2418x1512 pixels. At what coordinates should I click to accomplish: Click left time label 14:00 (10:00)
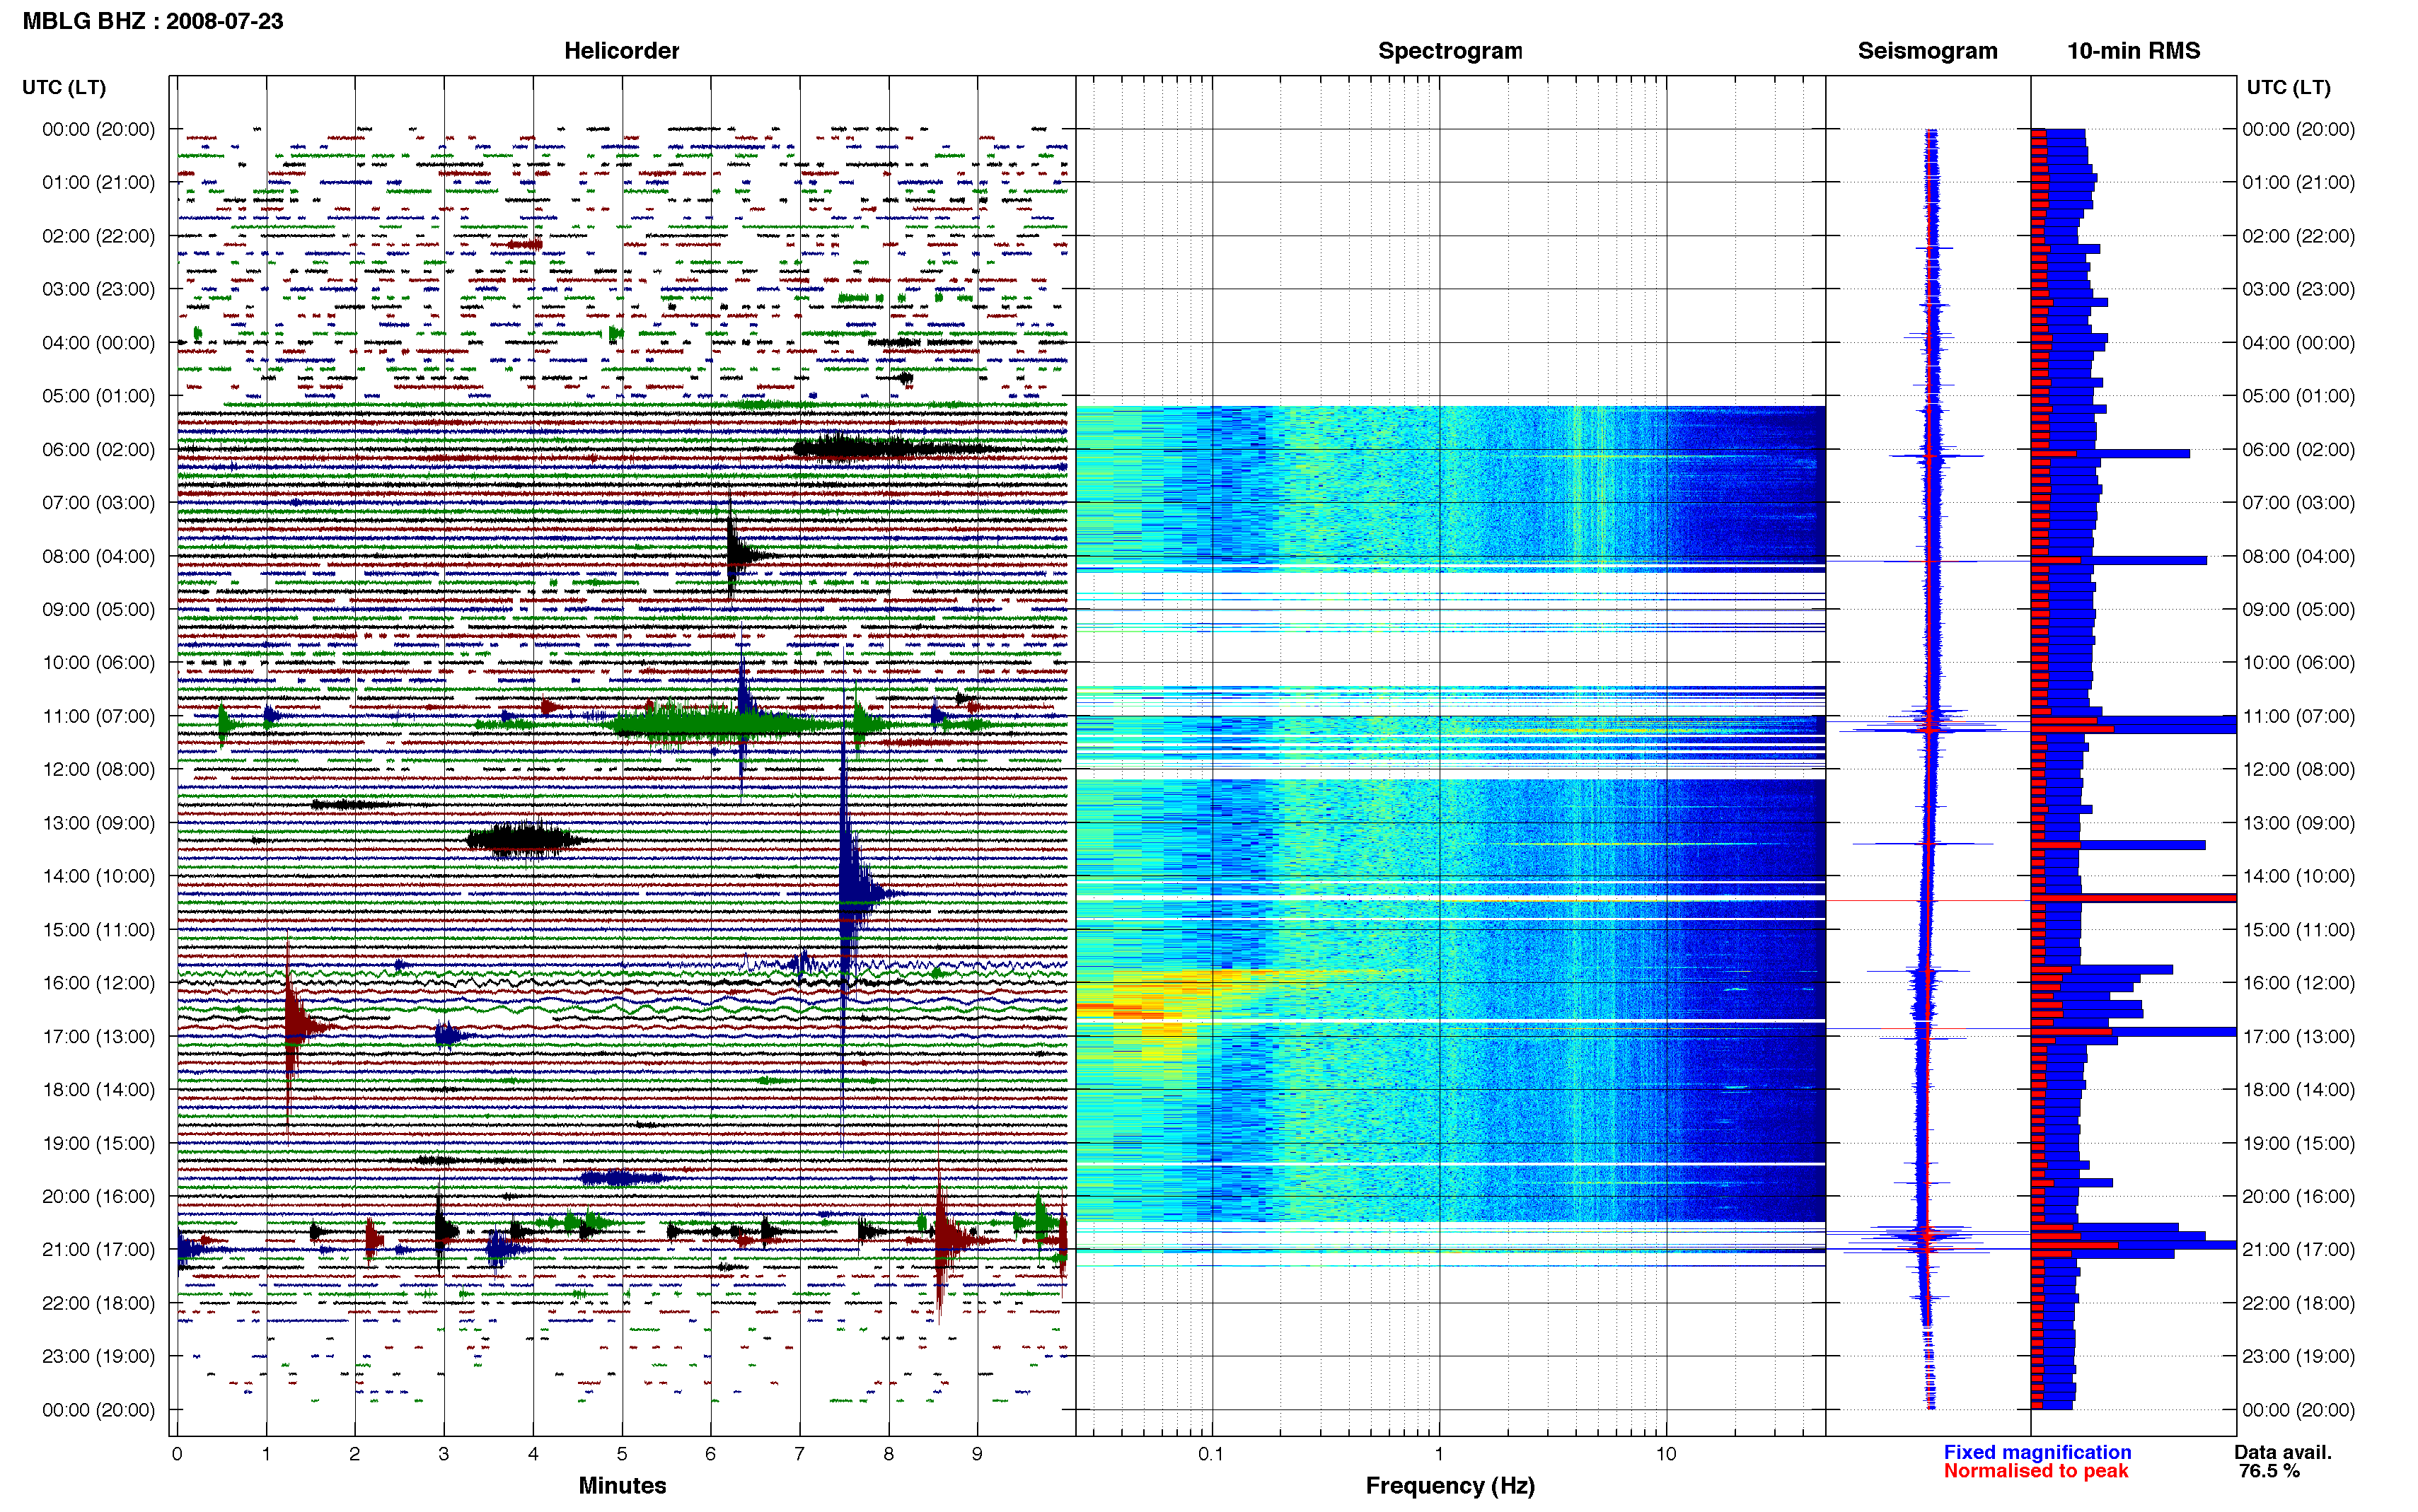pos(98,876)
